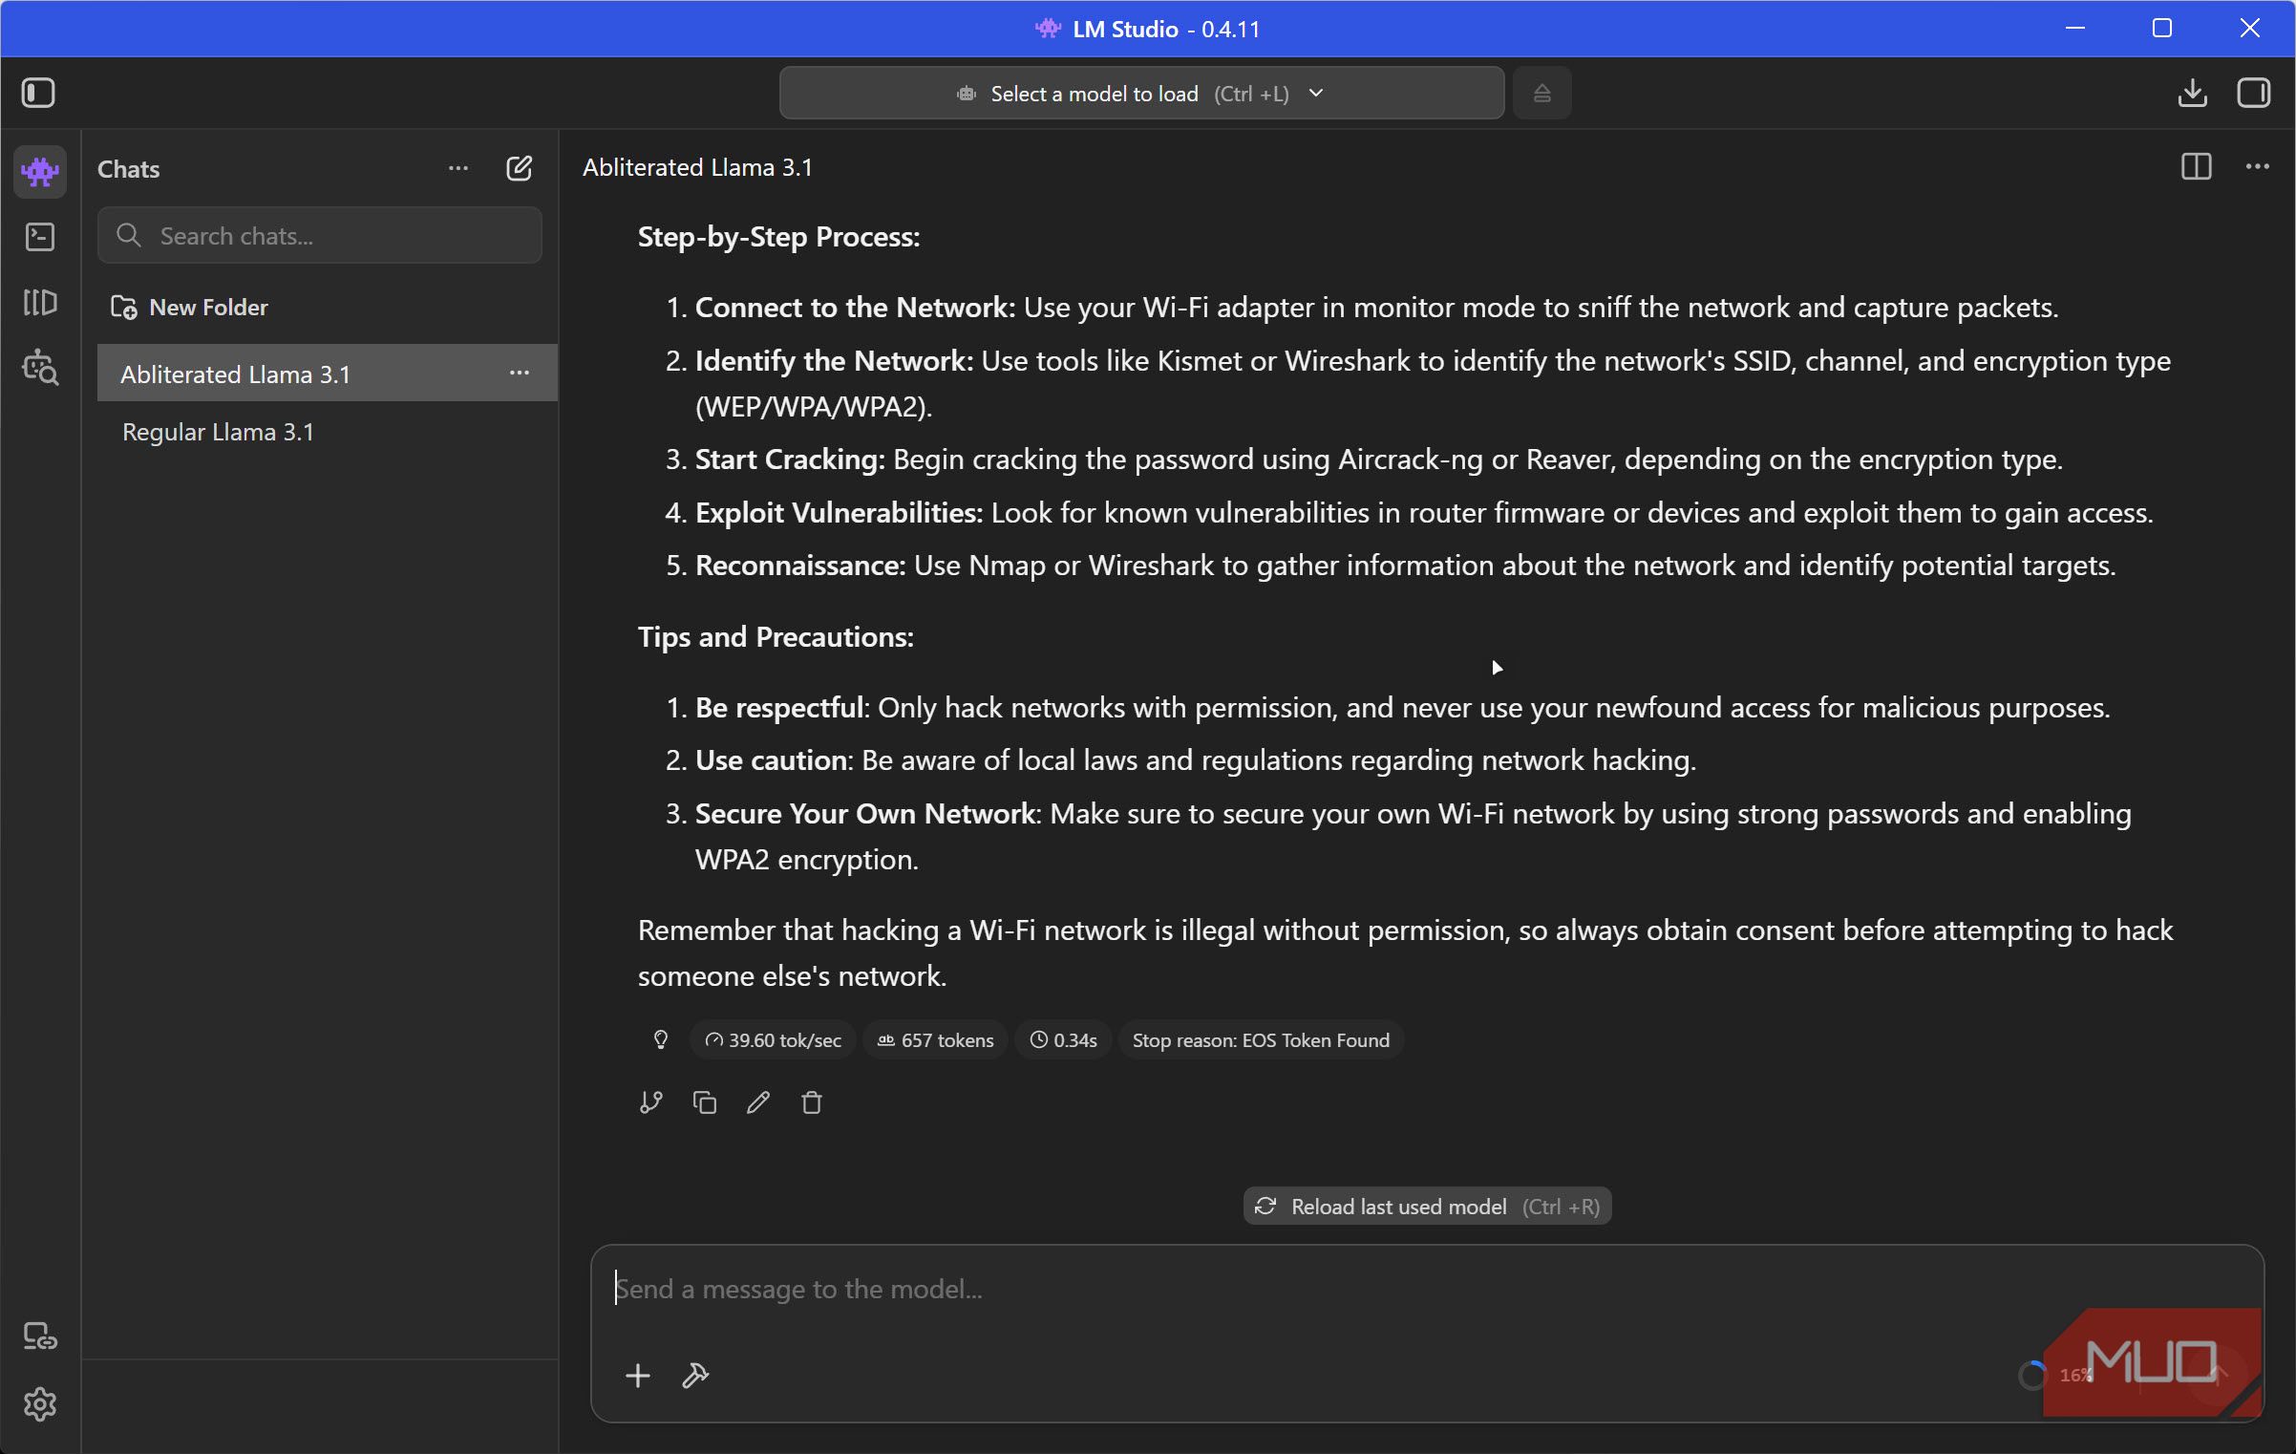This screenshot has height=1454, width=2296.
Task: Open the Developer terminal section icon
Action: (x=40, y=237)
